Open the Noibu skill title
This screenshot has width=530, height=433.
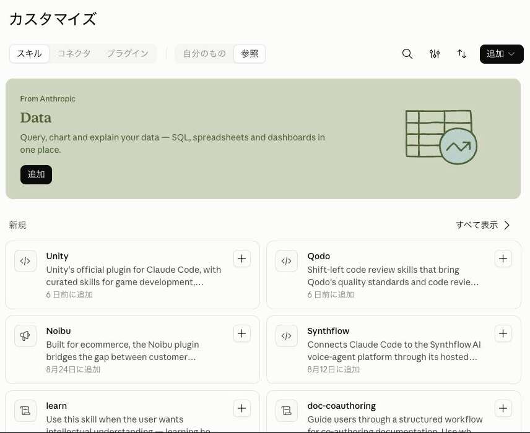click(58, 331)
